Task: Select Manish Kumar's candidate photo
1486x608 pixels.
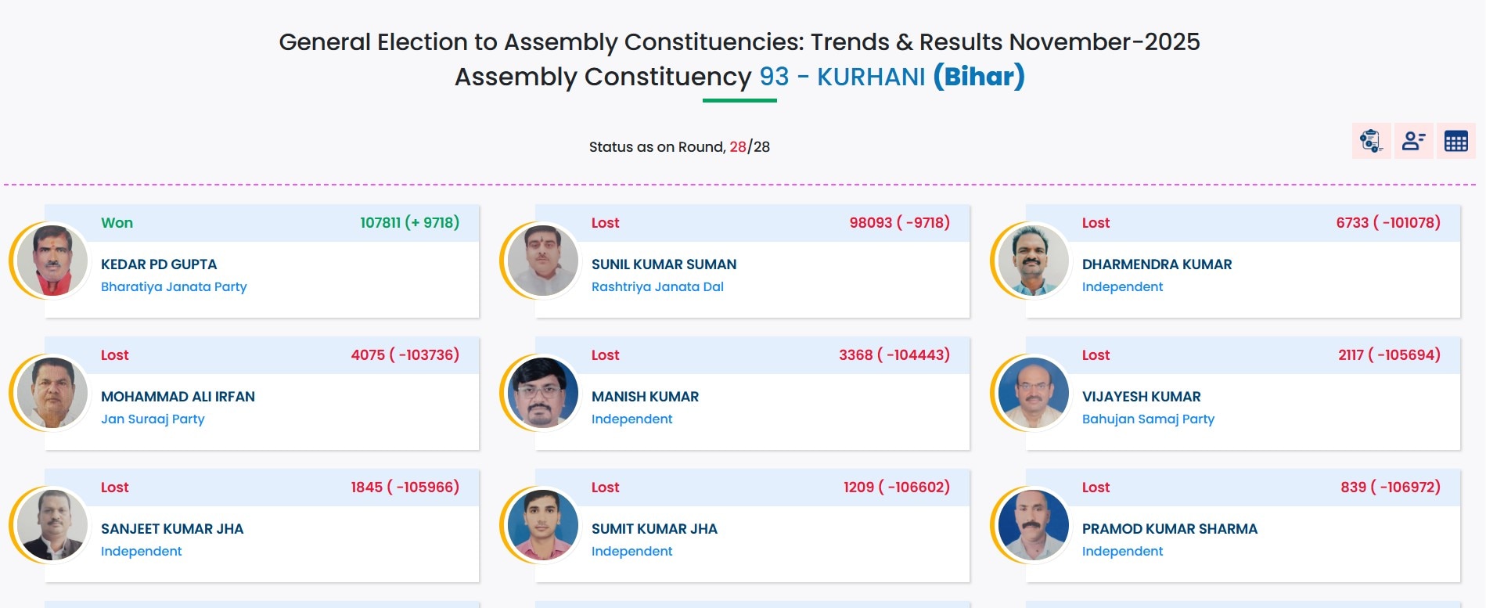Action: 542,393
